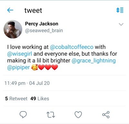Tap the @seaweed_brain handle
Screen dimensions: 129x124
tap(44, 30)
